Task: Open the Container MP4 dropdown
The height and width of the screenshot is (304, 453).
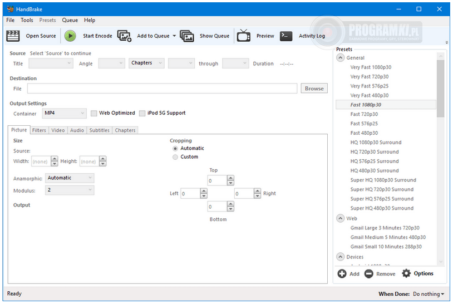Action: [x=64, y=113]
